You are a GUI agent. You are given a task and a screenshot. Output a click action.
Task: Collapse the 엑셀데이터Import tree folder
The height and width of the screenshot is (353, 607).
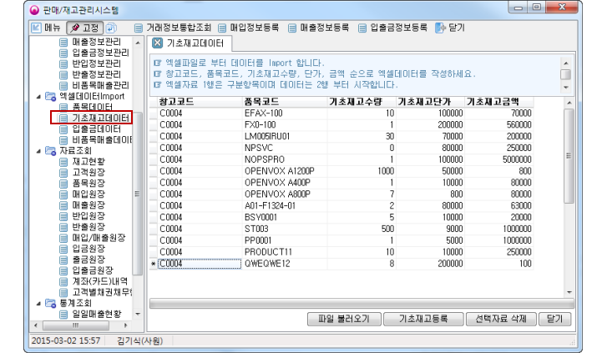pos(38,96)
